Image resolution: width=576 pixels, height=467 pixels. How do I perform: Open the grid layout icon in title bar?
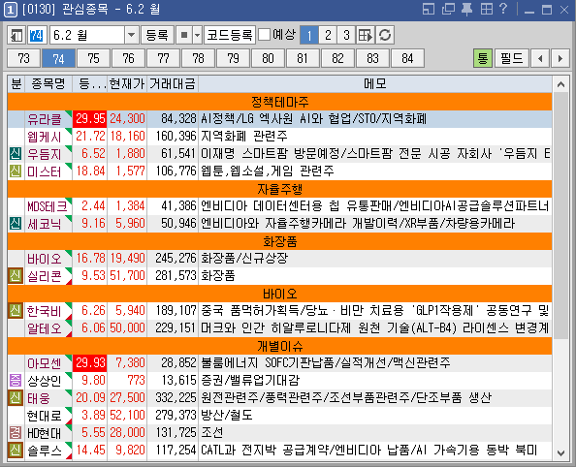tap(487, 9)
